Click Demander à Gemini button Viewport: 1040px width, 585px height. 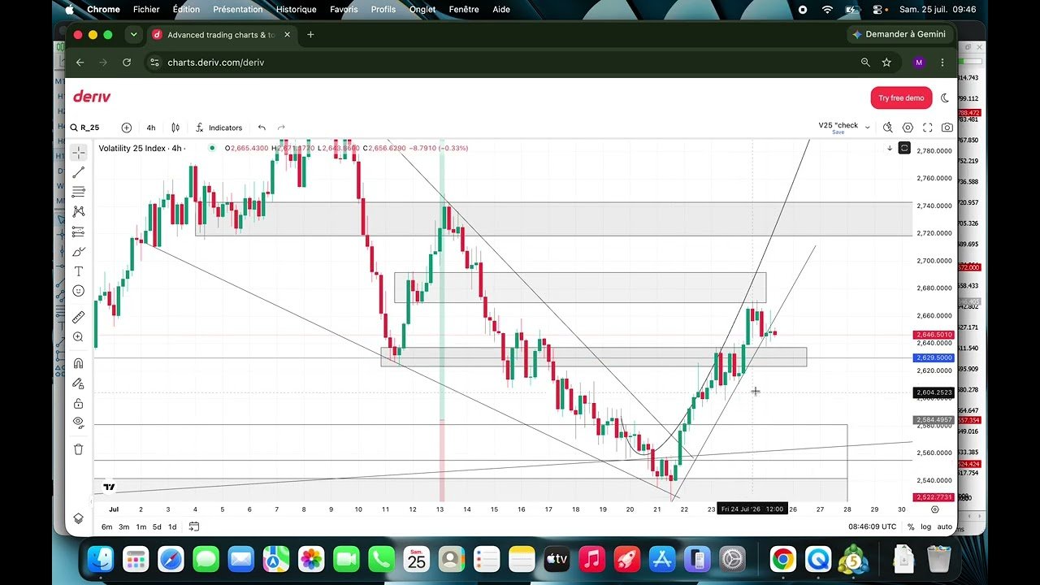pyautogui.click(x=899, y=34)
